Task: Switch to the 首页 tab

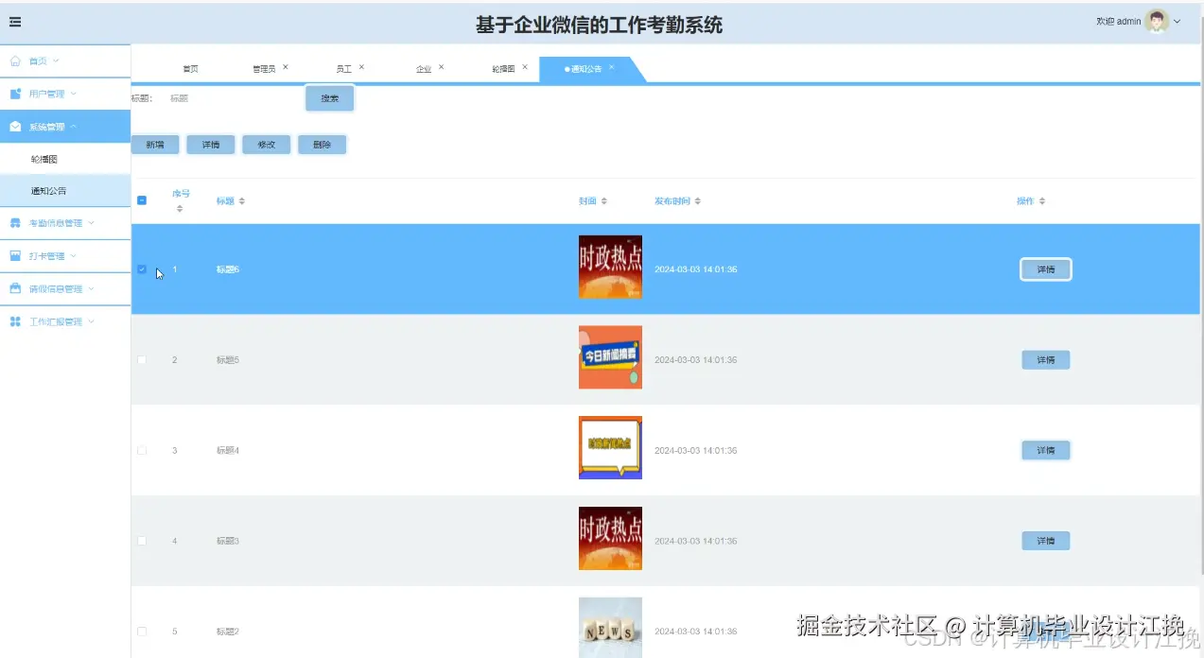Action: [x=190, y=69]
